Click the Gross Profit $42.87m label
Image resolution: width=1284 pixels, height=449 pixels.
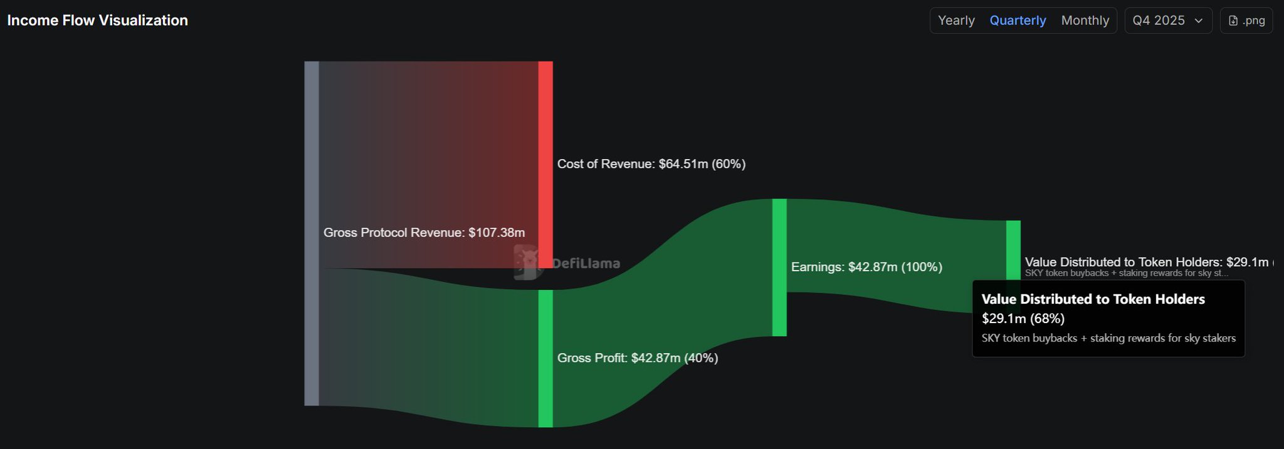tap(637, 358)
